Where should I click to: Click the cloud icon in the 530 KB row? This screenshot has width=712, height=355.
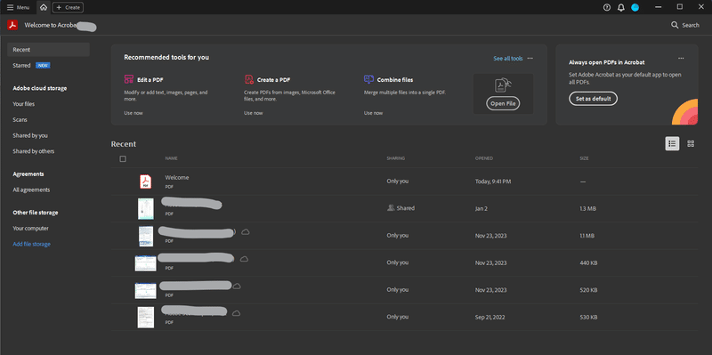point(236,313)
